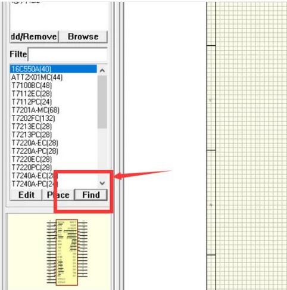Click the Place button

pyautogui.click(x=58, y=195)
